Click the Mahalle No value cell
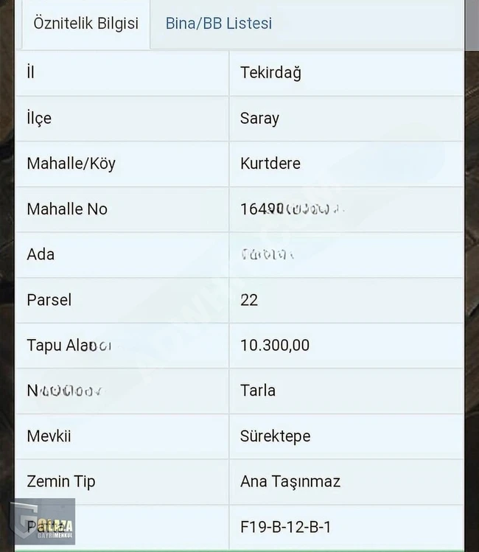The image size is (479, 552). 346,209
